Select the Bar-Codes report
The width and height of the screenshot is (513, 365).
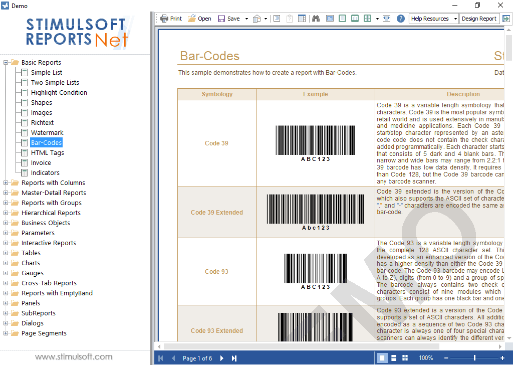coord(46,143)
